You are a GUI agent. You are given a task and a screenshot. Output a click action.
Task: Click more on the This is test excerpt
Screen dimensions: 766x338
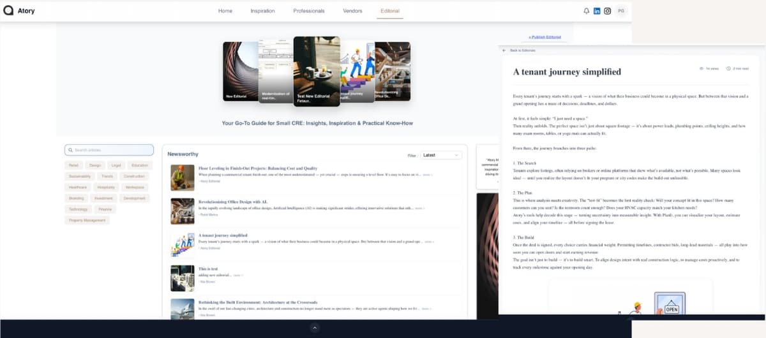tap(237, 275)
